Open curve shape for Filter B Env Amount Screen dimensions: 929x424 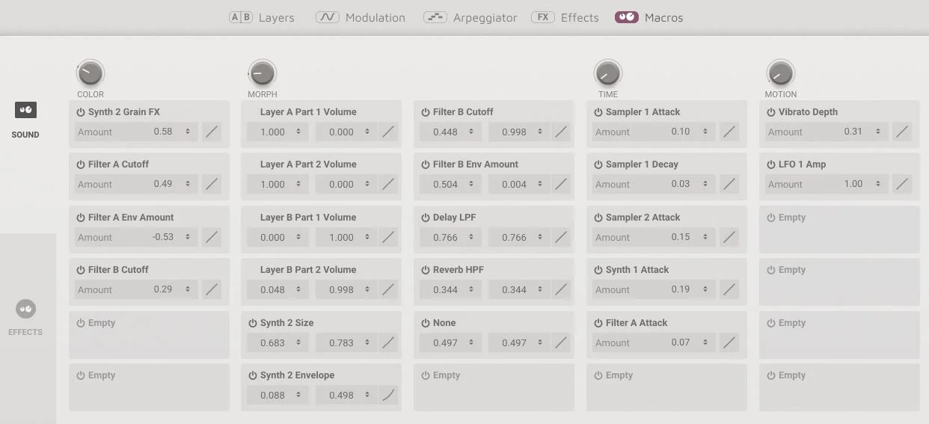point(561,184)
